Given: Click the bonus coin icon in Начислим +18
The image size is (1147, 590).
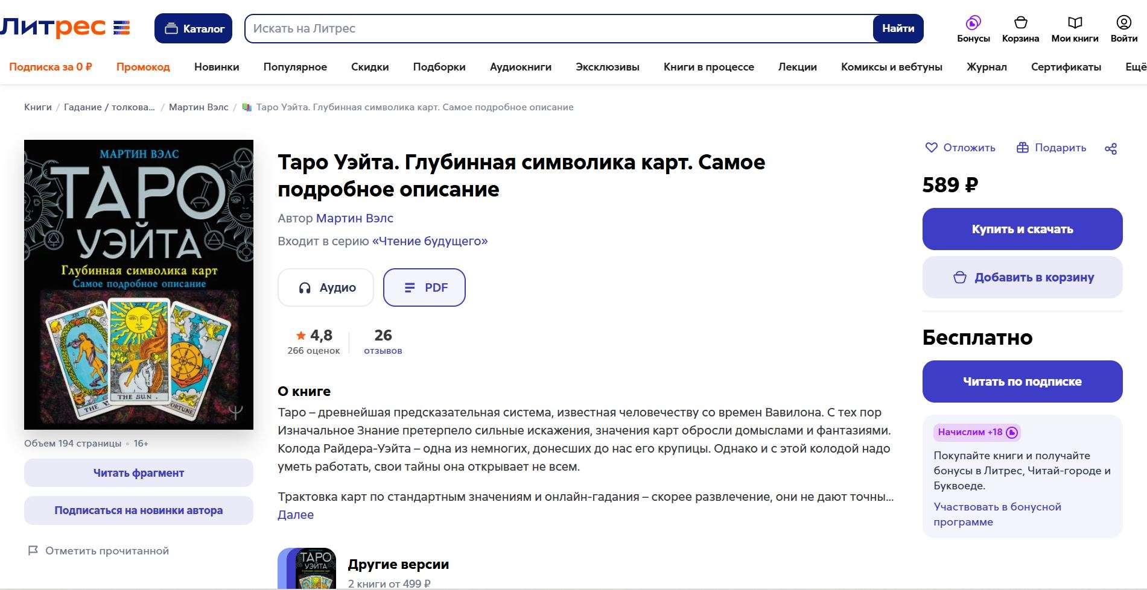Looking at the screenshot, I should pyautogui.click(x=1012, y=432).
